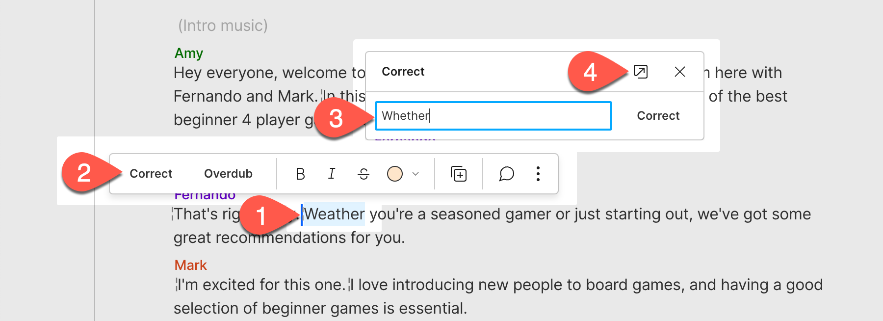Click the Mark speaker label

click(191, 265)
